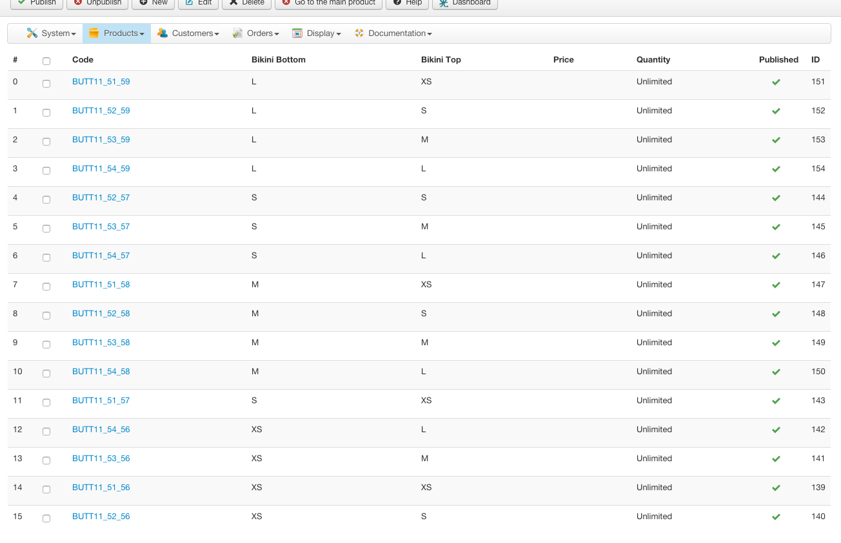The height and width of the screenshot is (543, 841).
Task: Tick the checkbox for BUTT11_53_58 row
Action: [46, 345]
